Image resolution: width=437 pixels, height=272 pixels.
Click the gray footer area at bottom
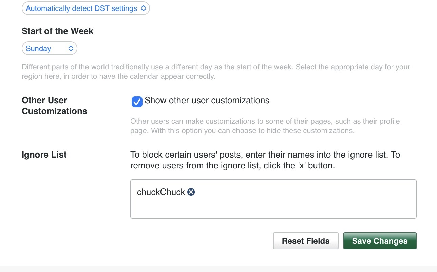click(218, 269)
